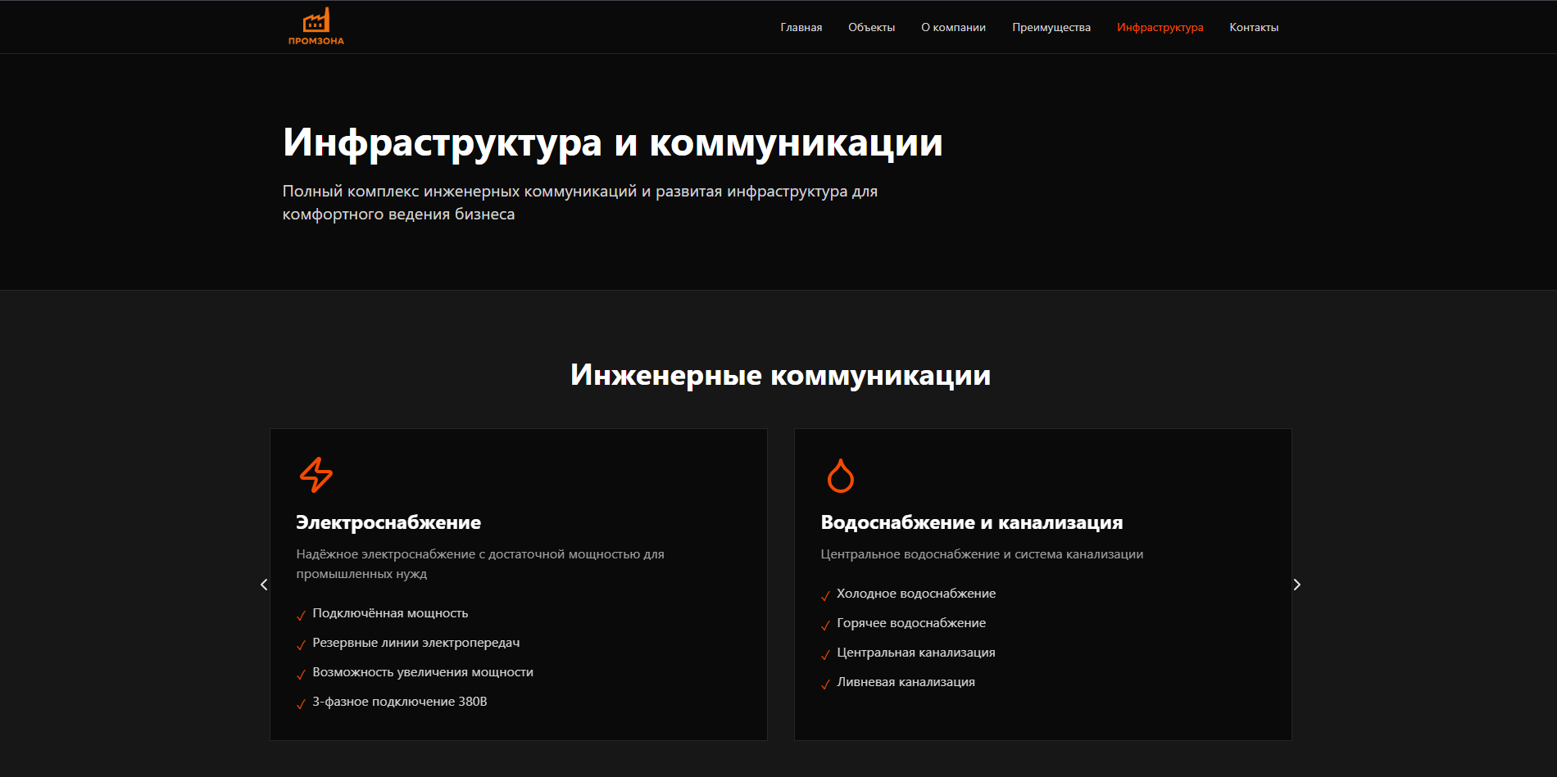The width and height of the screenshot is (1557, 777).
Task: Click the Водоснабжение и канализация card title
Action: point(971,522)
